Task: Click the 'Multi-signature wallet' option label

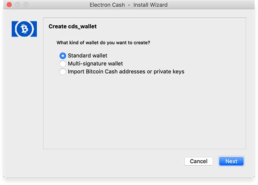Action: coord(95,64)
